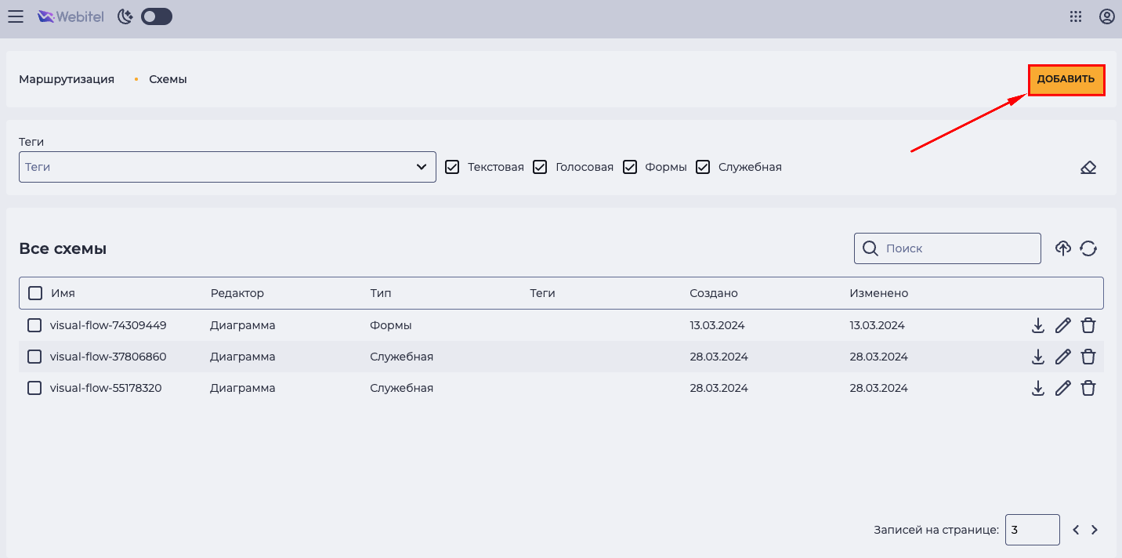1122x558 pixels.
Task: Sort by the Изменено column header
Action: 879,293
